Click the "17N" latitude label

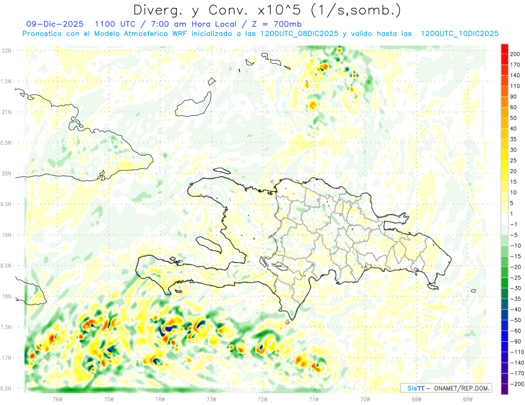point(7,358)
